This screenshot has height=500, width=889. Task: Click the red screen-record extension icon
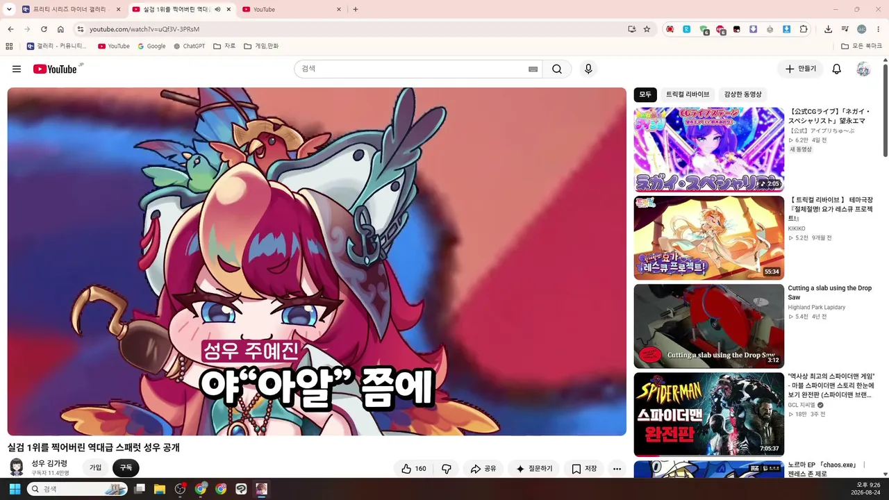tap(670, 29)
